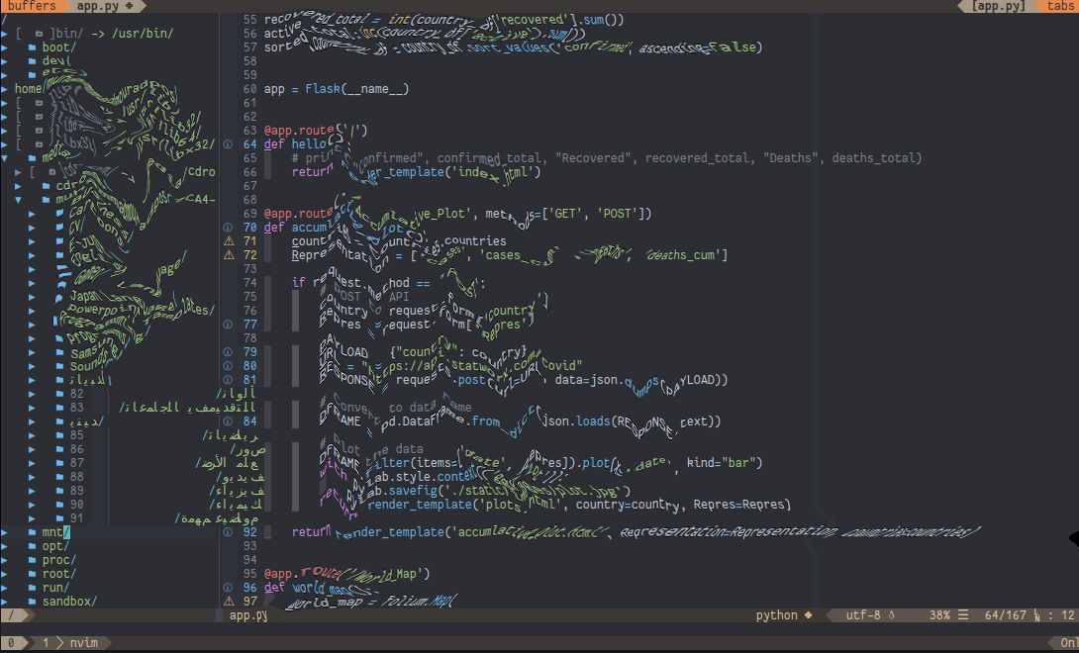Click the info sign on line 92
Viewport: 1079px width, 653px height.
click(x=228, y=532)
